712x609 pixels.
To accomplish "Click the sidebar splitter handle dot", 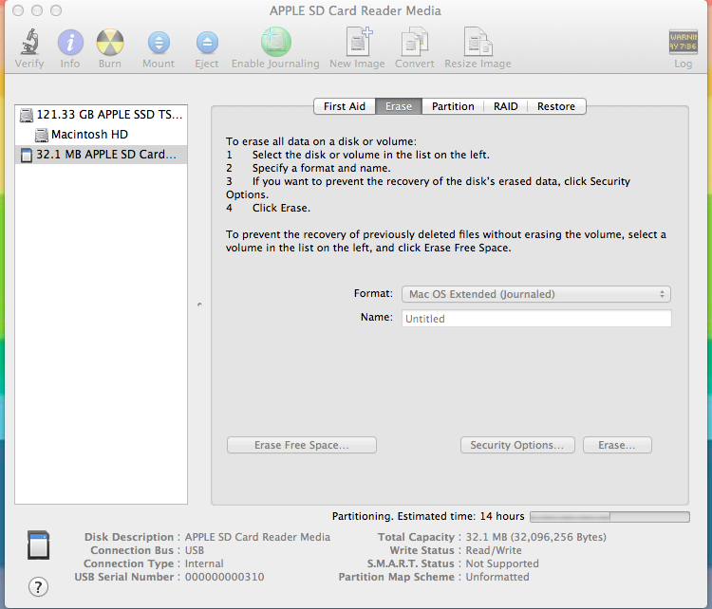I will tap(199, 304).
